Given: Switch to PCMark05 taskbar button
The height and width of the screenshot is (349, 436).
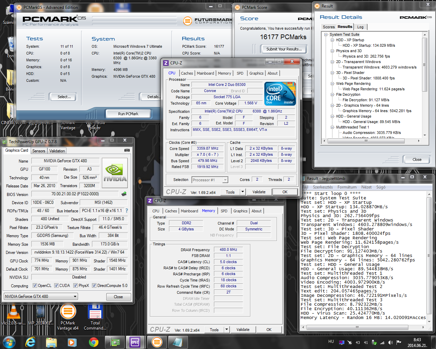Looking at the screenshot, I should click(156, 342).
